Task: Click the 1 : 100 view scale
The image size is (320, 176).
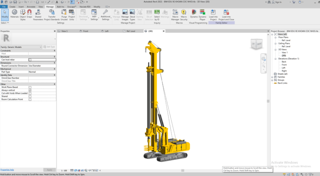Action: (x=64, y=170)
